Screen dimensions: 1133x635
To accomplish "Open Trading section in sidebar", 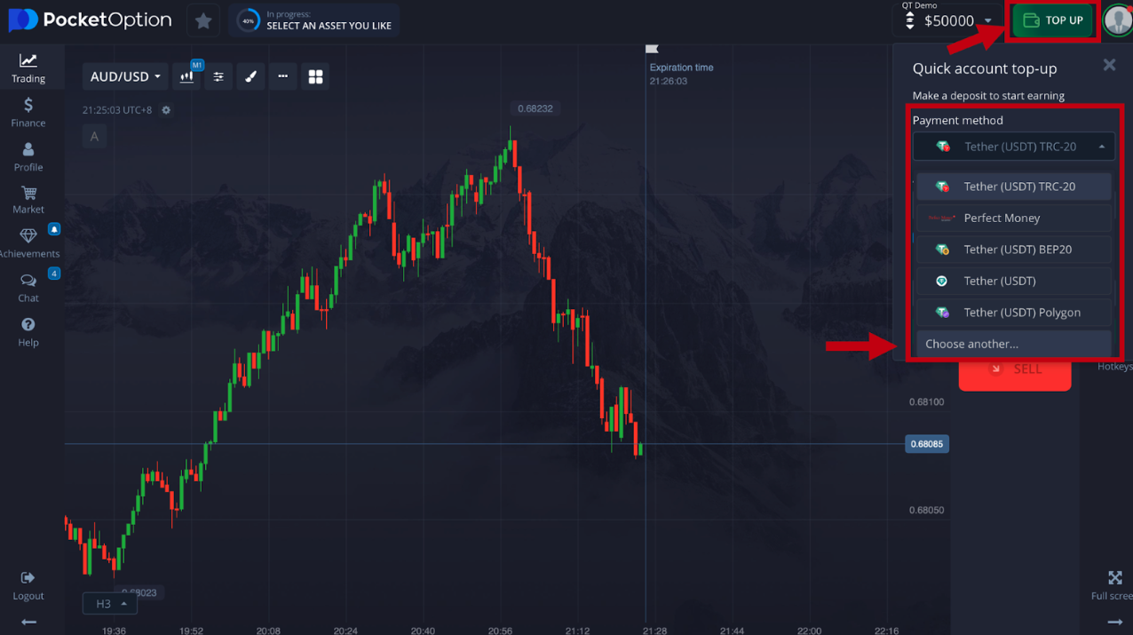I will pos(28,67).
